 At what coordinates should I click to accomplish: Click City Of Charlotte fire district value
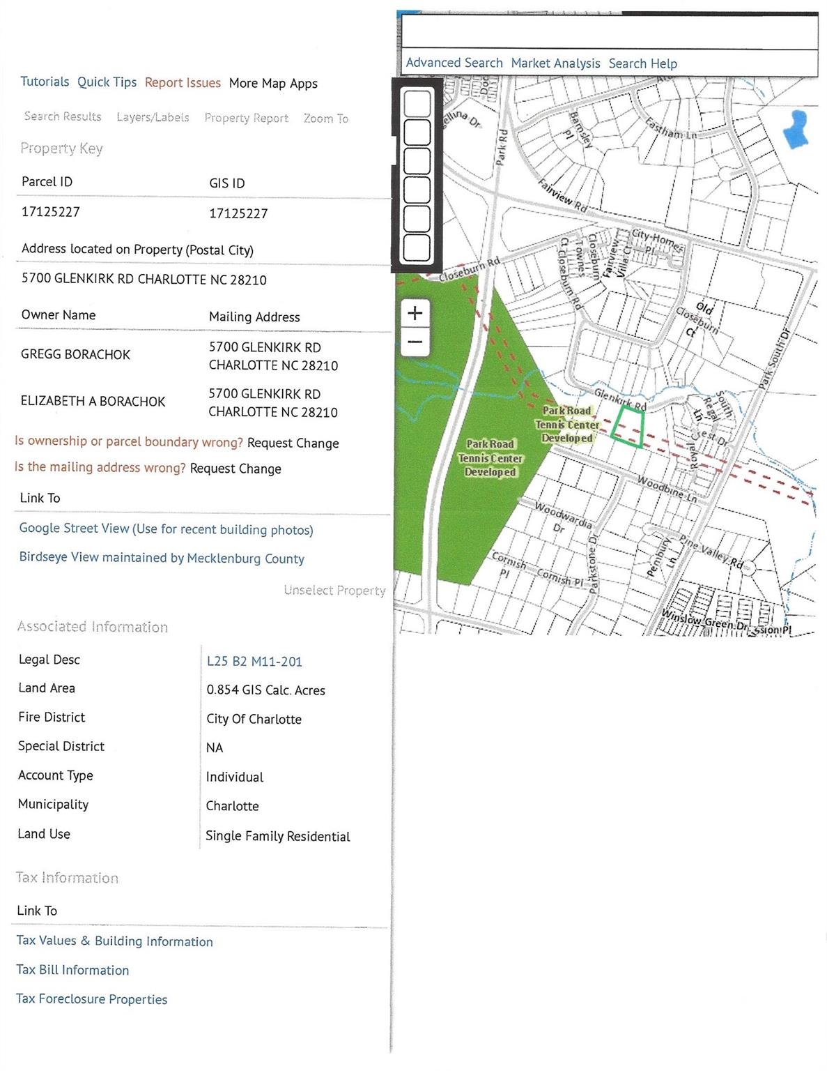254,719
